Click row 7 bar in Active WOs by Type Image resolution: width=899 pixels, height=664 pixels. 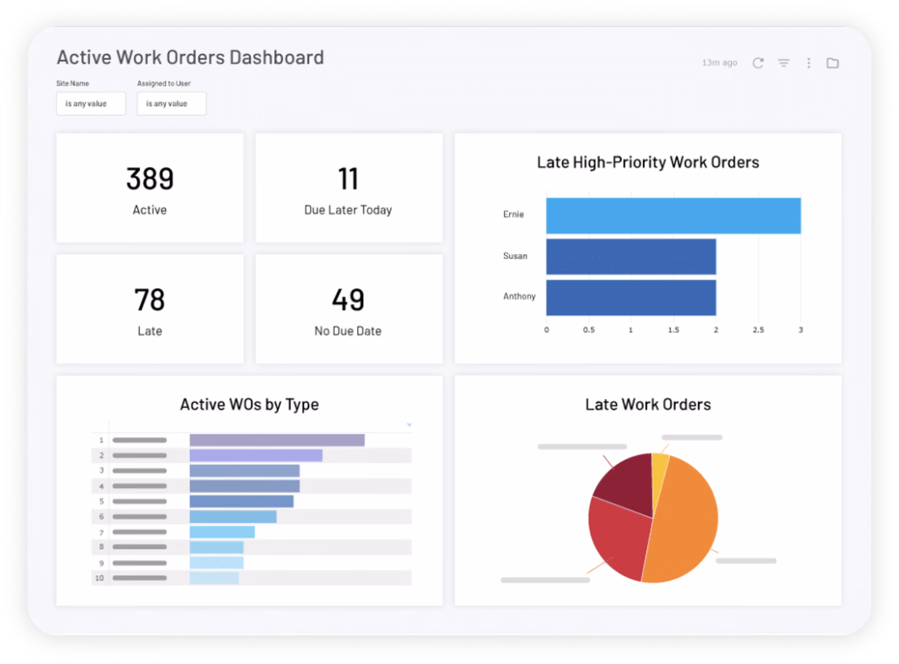tap(222, 532)
